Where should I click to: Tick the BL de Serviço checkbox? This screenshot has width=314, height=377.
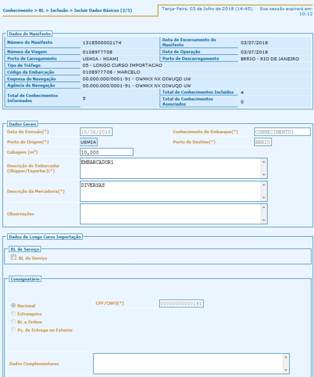click(x=13, y=258)
